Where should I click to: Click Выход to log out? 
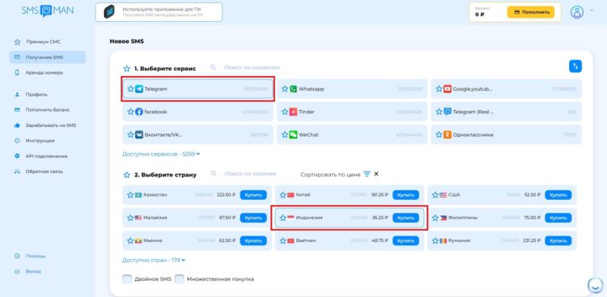coord(28,271)
